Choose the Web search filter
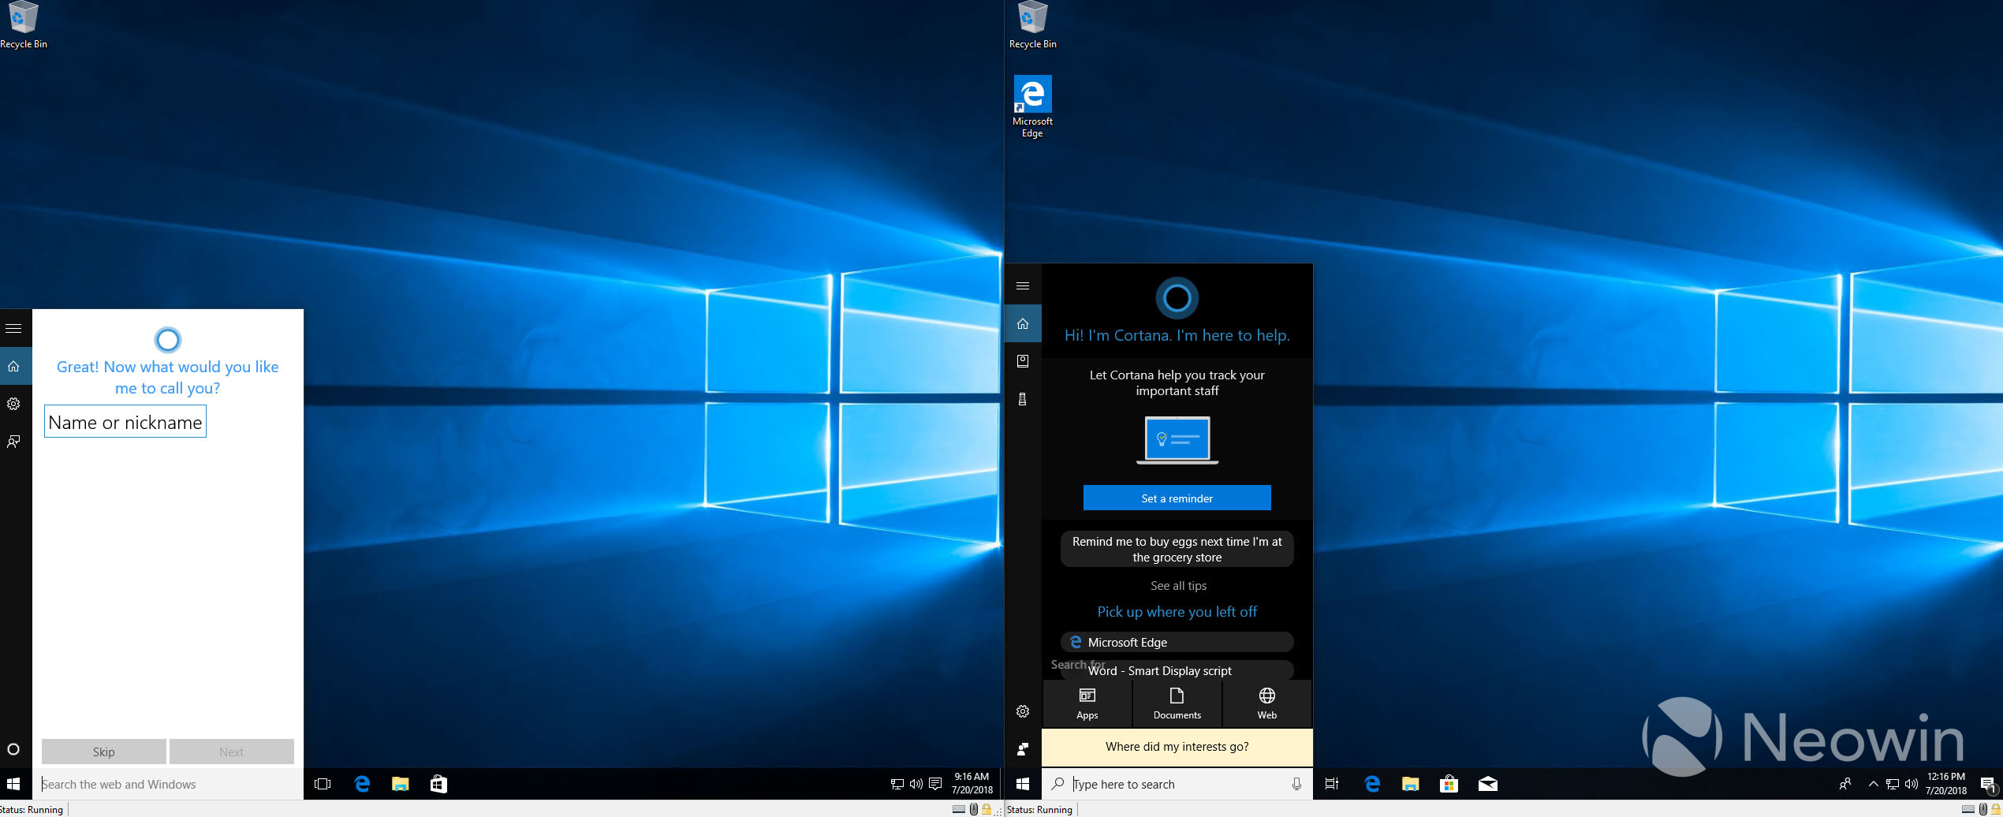 click(x=1266, y=703)
